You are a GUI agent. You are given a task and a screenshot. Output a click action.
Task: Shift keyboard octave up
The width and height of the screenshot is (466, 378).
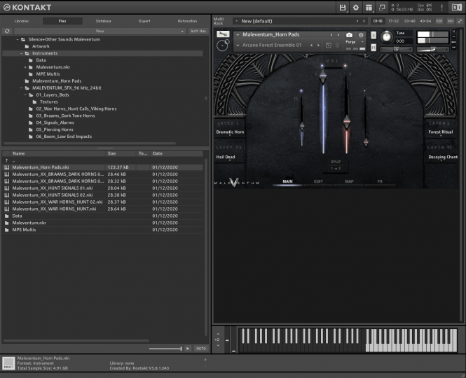pos(218,334)
